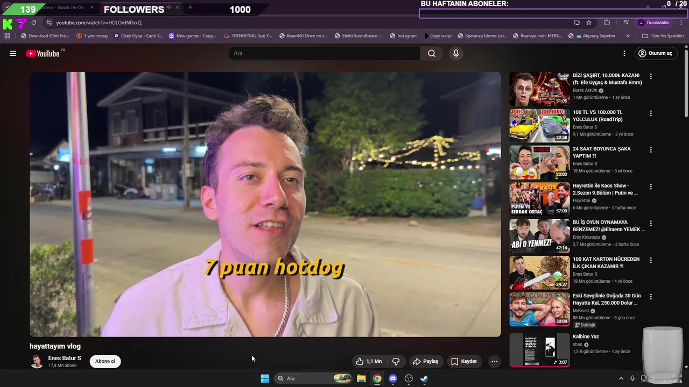Screen dimensions: 689x387
Task: Open the 24 SAAT BOYUNCA ŞAKA YAPTIM thumbnail
Action: pyautogui.click(x=539, y=162)
